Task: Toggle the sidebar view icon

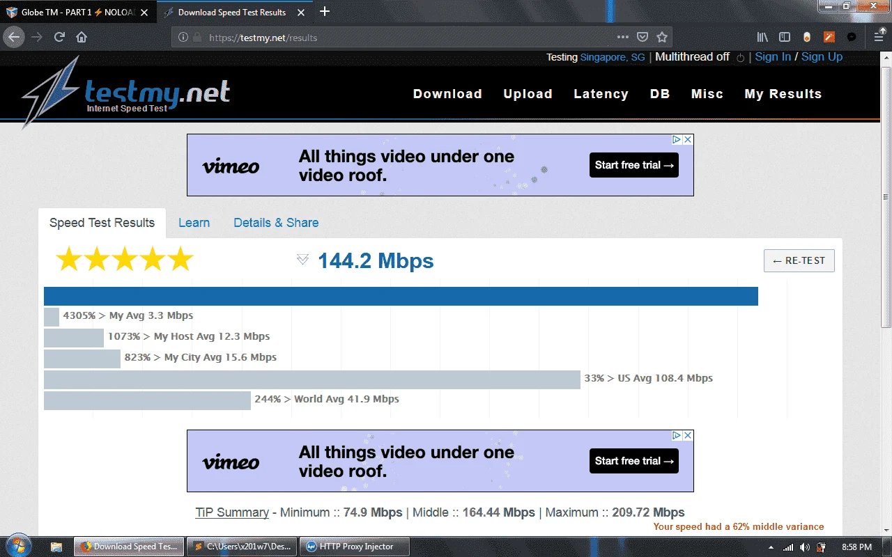Action: tap(785, 37)
